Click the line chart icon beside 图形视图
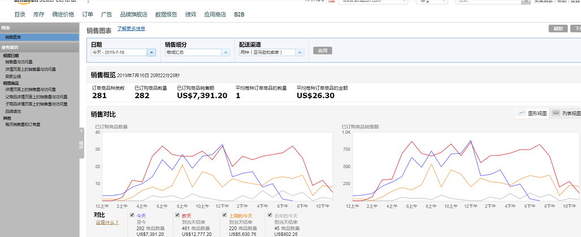 point(521,113)
